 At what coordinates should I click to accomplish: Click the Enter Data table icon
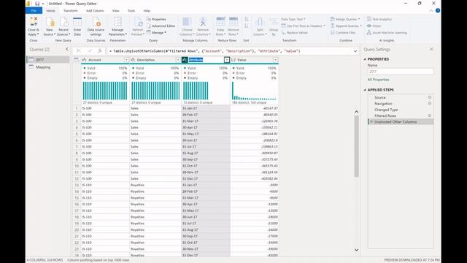tap(77, 22)
